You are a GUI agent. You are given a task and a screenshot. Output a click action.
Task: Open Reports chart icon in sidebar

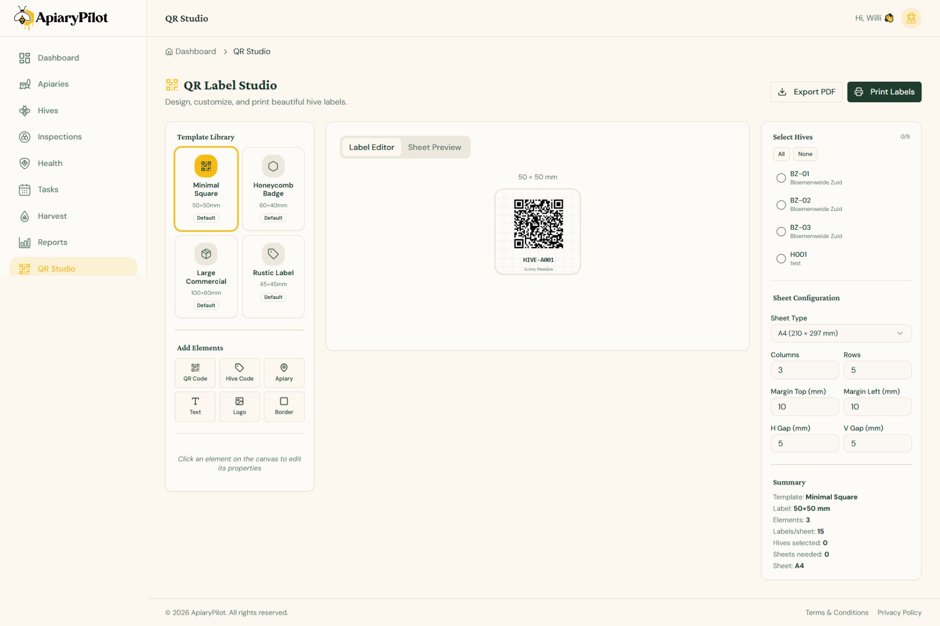pos(24,242)
